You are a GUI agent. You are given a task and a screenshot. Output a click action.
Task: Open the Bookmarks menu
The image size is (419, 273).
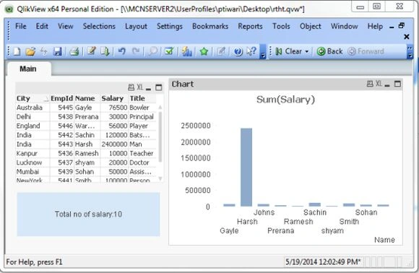tap(210, 26)
